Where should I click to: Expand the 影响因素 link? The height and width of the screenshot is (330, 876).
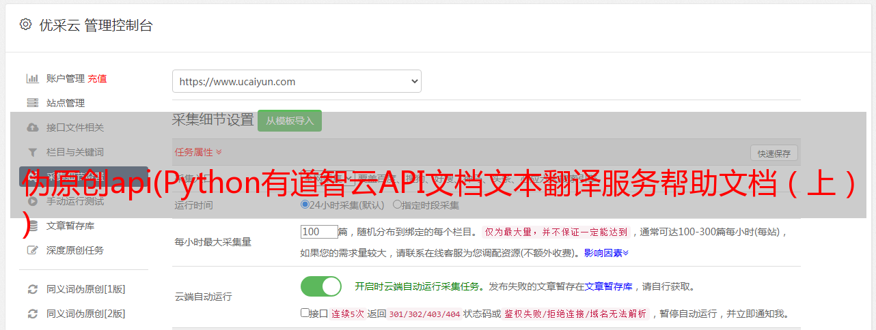click(606, 253)
